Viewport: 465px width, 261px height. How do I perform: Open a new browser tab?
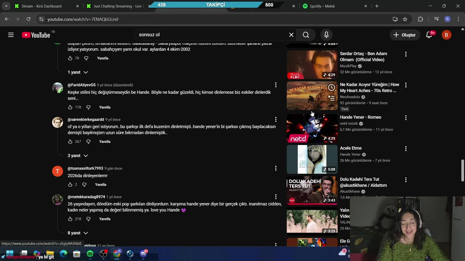pos(377,6)
